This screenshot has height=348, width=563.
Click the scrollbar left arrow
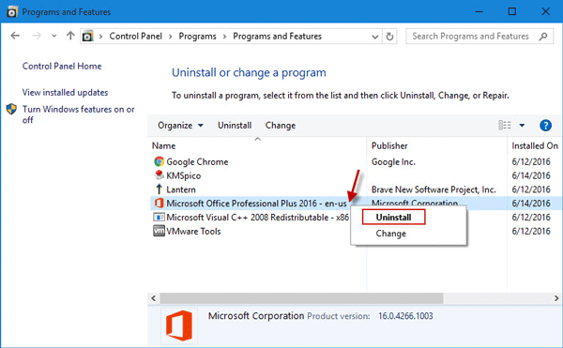click(154, 298)
